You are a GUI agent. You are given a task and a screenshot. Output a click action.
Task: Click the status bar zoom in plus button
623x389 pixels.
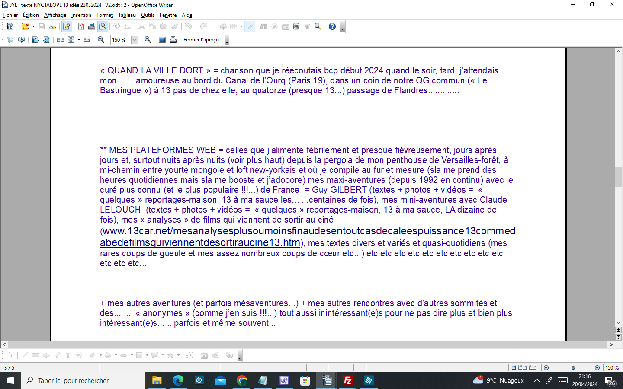(x=597, y=368)
